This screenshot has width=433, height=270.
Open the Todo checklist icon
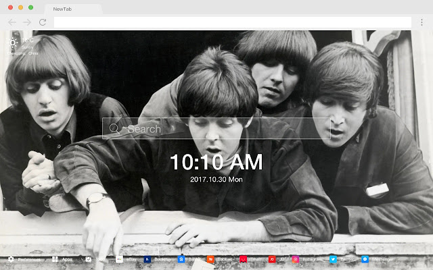[89, 259]
